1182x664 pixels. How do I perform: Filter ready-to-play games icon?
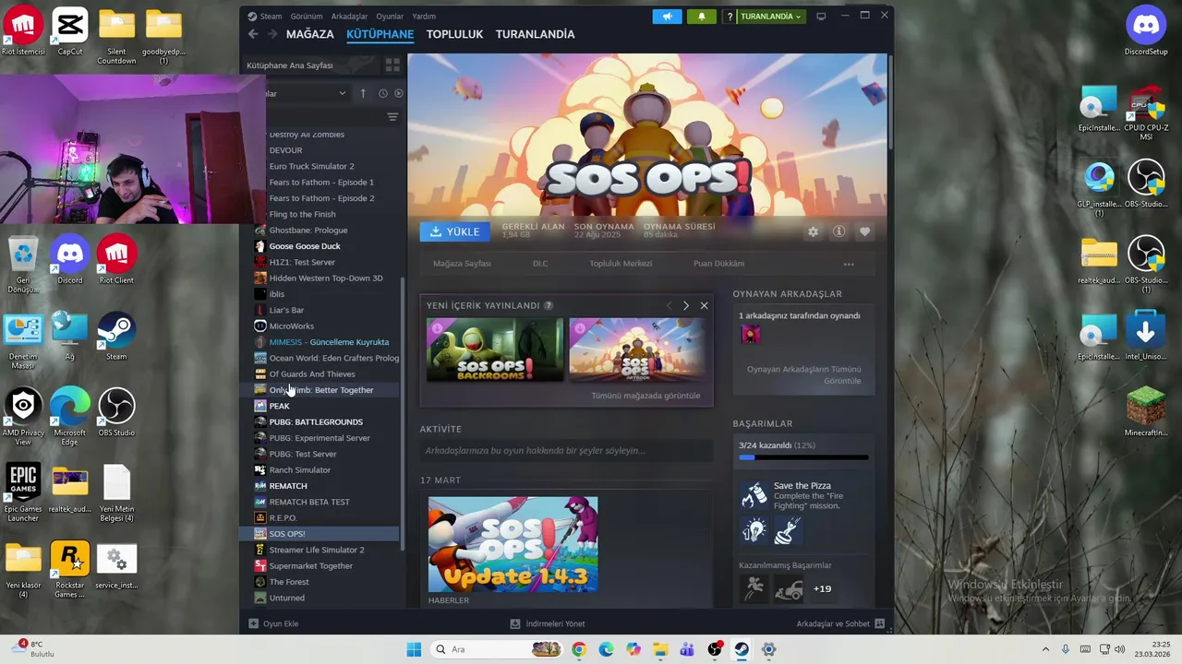tap(399, 93)
